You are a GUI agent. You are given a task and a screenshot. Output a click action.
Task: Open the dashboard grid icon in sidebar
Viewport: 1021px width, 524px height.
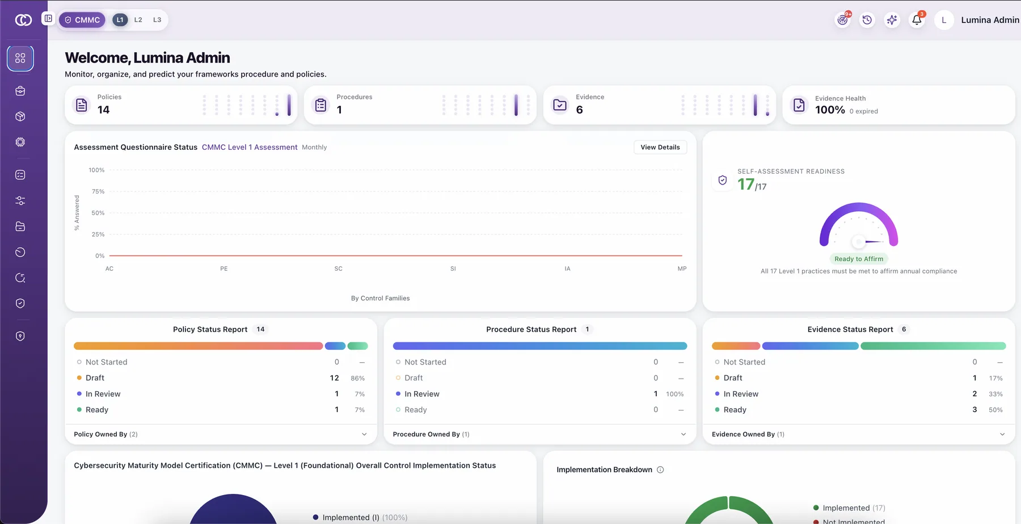click(20, 58)
